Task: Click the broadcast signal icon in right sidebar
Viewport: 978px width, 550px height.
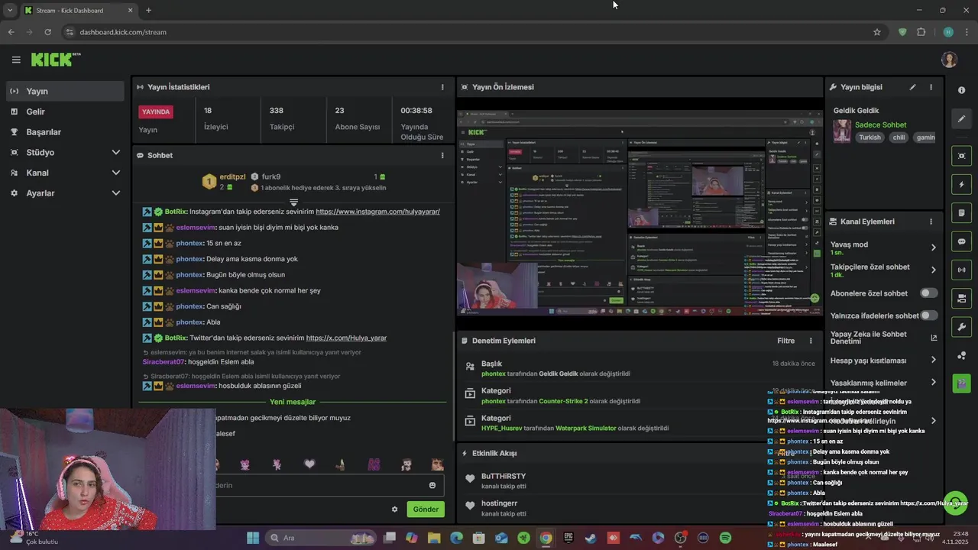Action: click(961, 270)
